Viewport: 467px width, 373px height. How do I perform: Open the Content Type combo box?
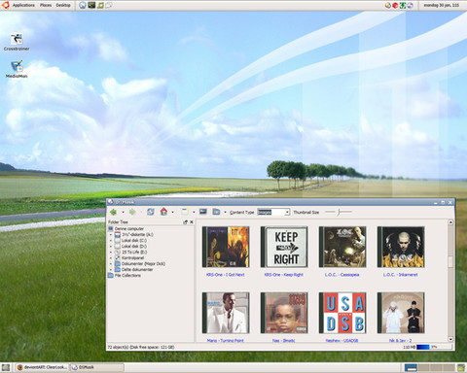tap(287, 213)
